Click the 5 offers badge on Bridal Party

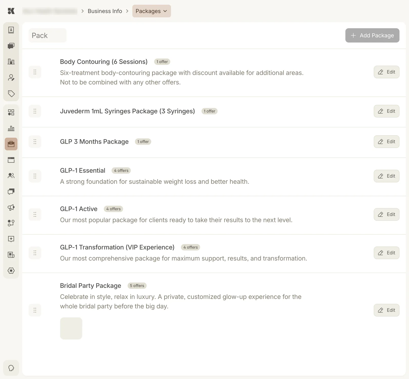(x=137, y=286)
